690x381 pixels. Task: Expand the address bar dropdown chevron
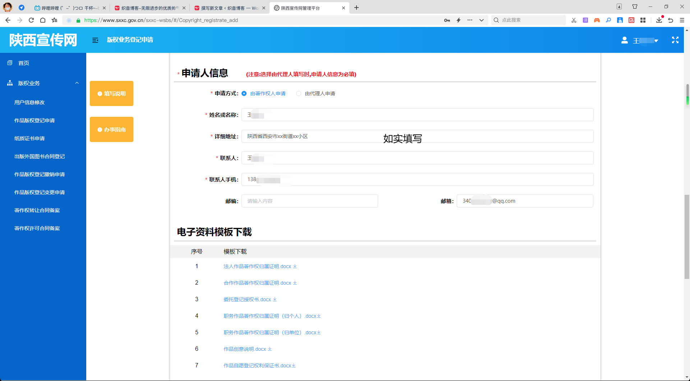tap(481, 20)
